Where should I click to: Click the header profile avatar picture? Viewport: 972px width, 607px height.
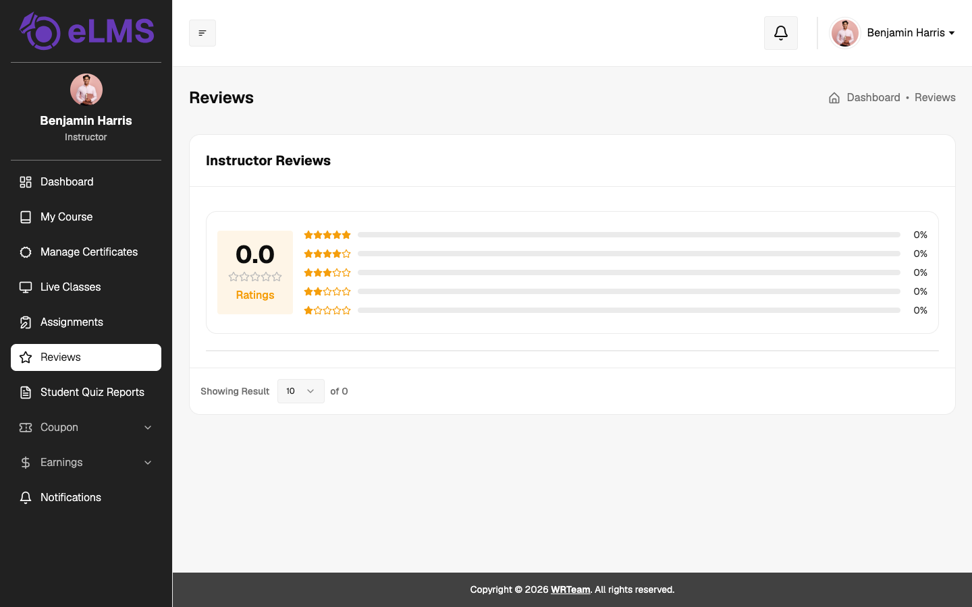pyautogui.click(x=844, y=33)
